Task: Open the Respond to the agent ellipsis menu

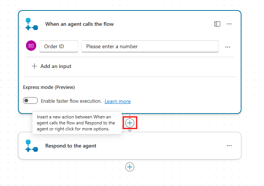Action: coord(229,146)
